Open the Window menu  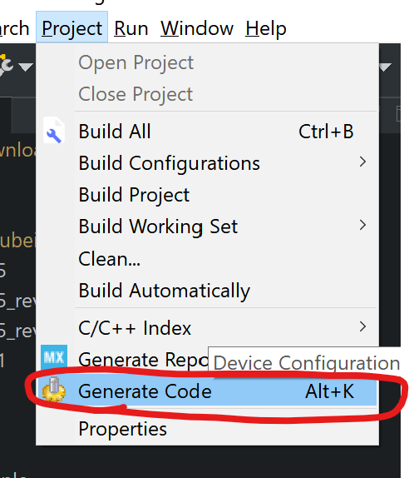(x=197, y=28)
